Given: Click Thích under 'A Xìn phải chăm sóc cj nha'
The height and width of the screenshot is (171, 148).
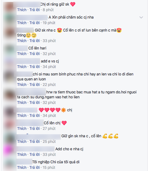Looking at the screenshot, I should (22, 23).
